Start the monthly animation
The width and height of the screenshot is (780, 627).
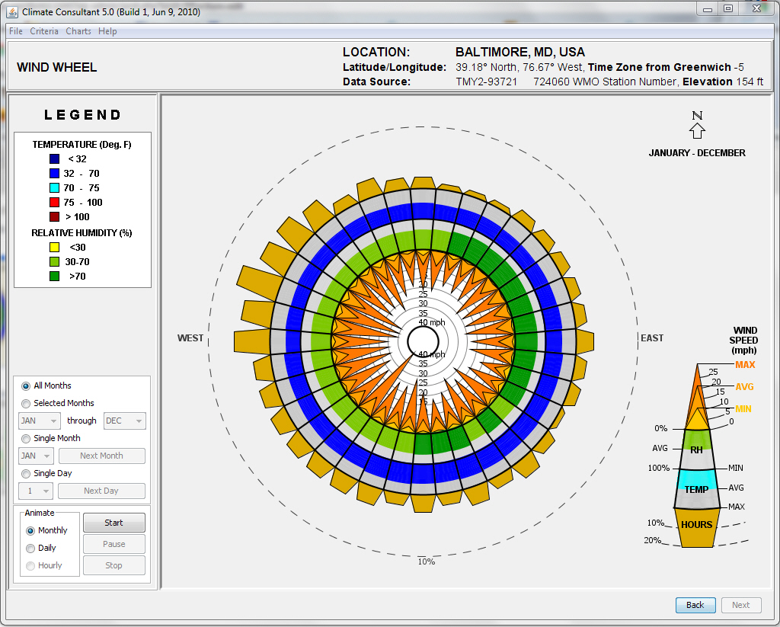[x=113, y=523]
